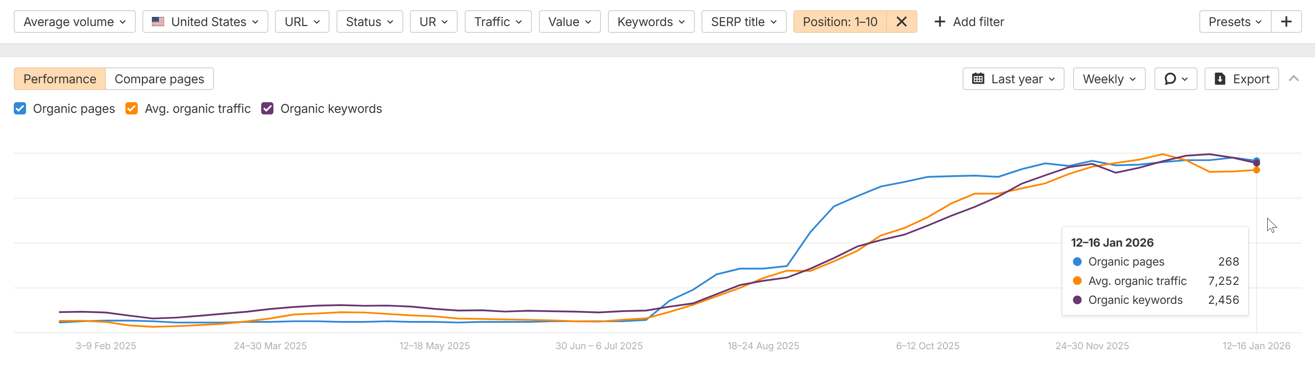Click the Position: 1–10 filter chip
Image resolution: width=1315 pixels, height=365 pixels.
(x=840, y=22)
